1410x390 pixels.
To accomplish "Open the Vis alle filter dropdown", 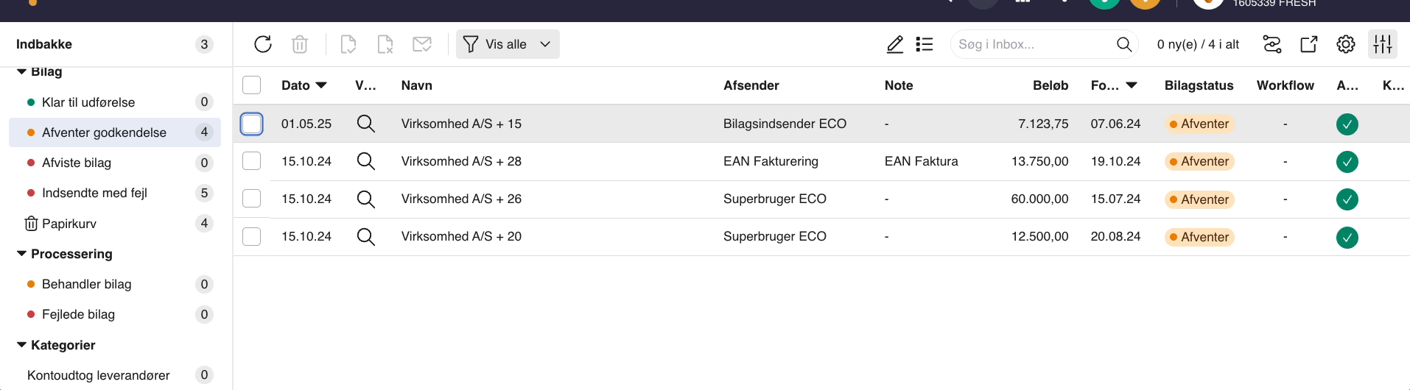I will click(508, 44).
